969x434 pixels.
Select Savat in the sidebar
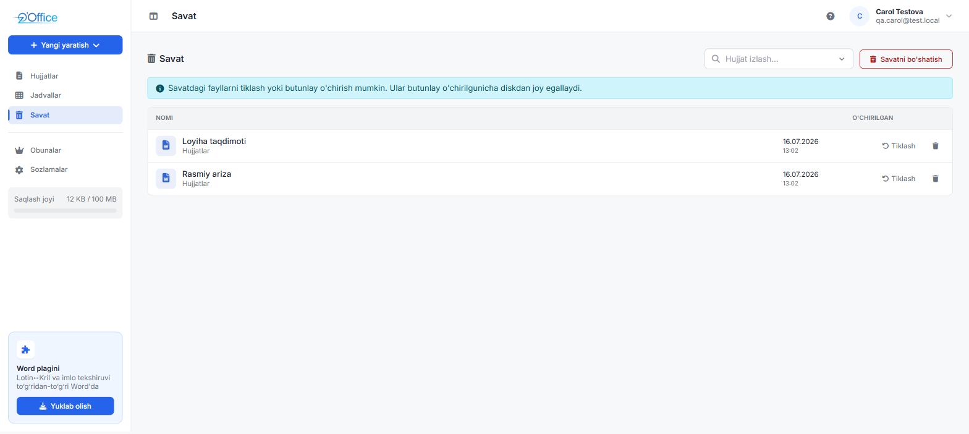66,115
